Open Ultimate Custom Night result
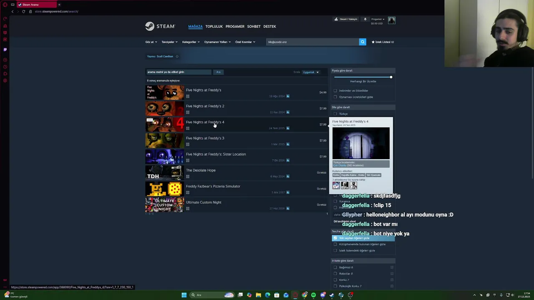534x300 pixels. coord(237,205)
